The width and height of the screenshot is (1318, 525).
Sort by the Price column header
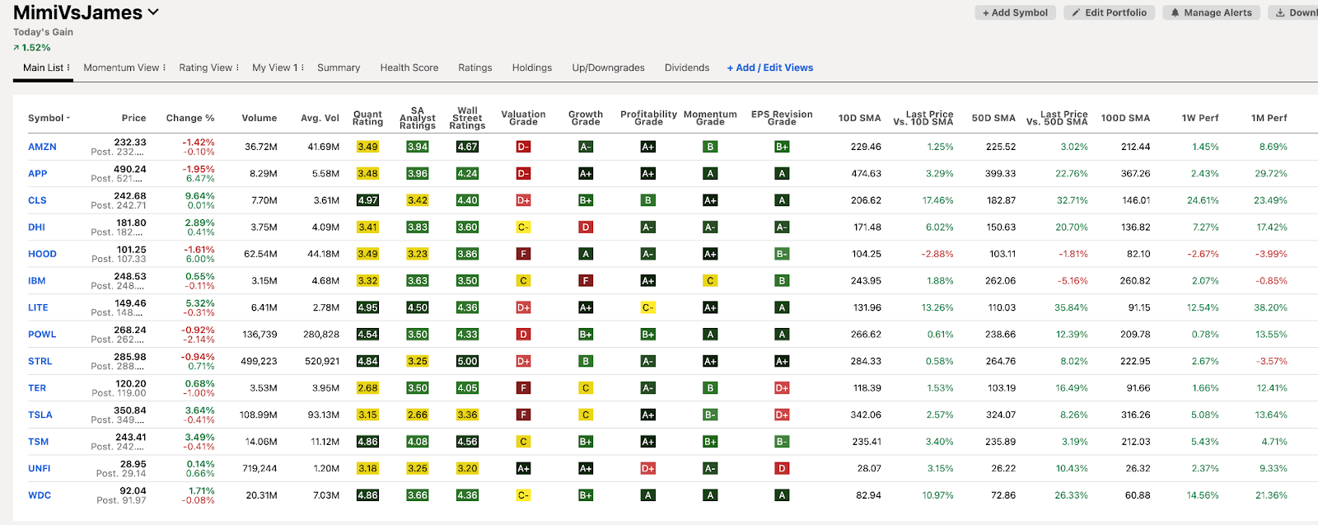(133, 118)
